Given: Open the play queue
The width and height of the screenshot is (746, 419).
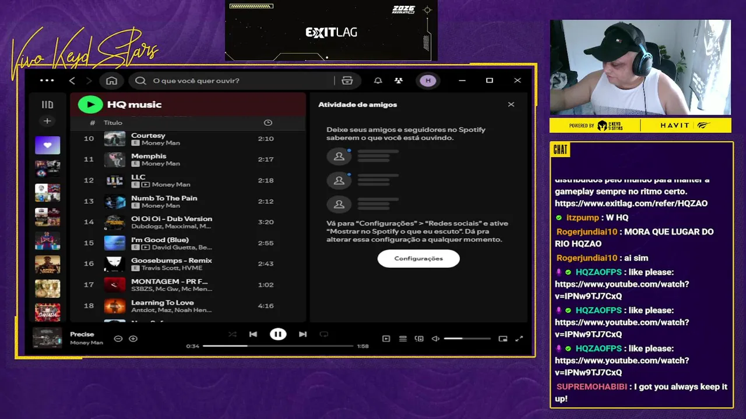Looking at the screenshot, I should 403,339.
